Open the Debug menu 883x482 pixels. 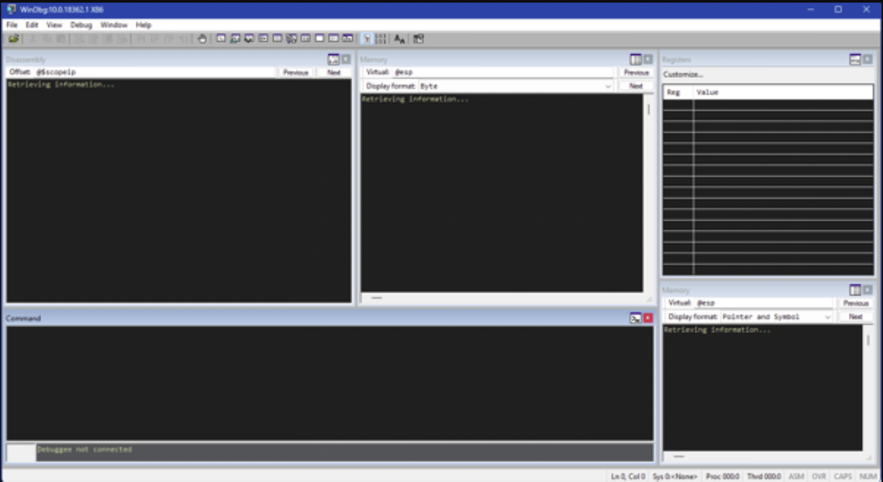tap(81, 25)
